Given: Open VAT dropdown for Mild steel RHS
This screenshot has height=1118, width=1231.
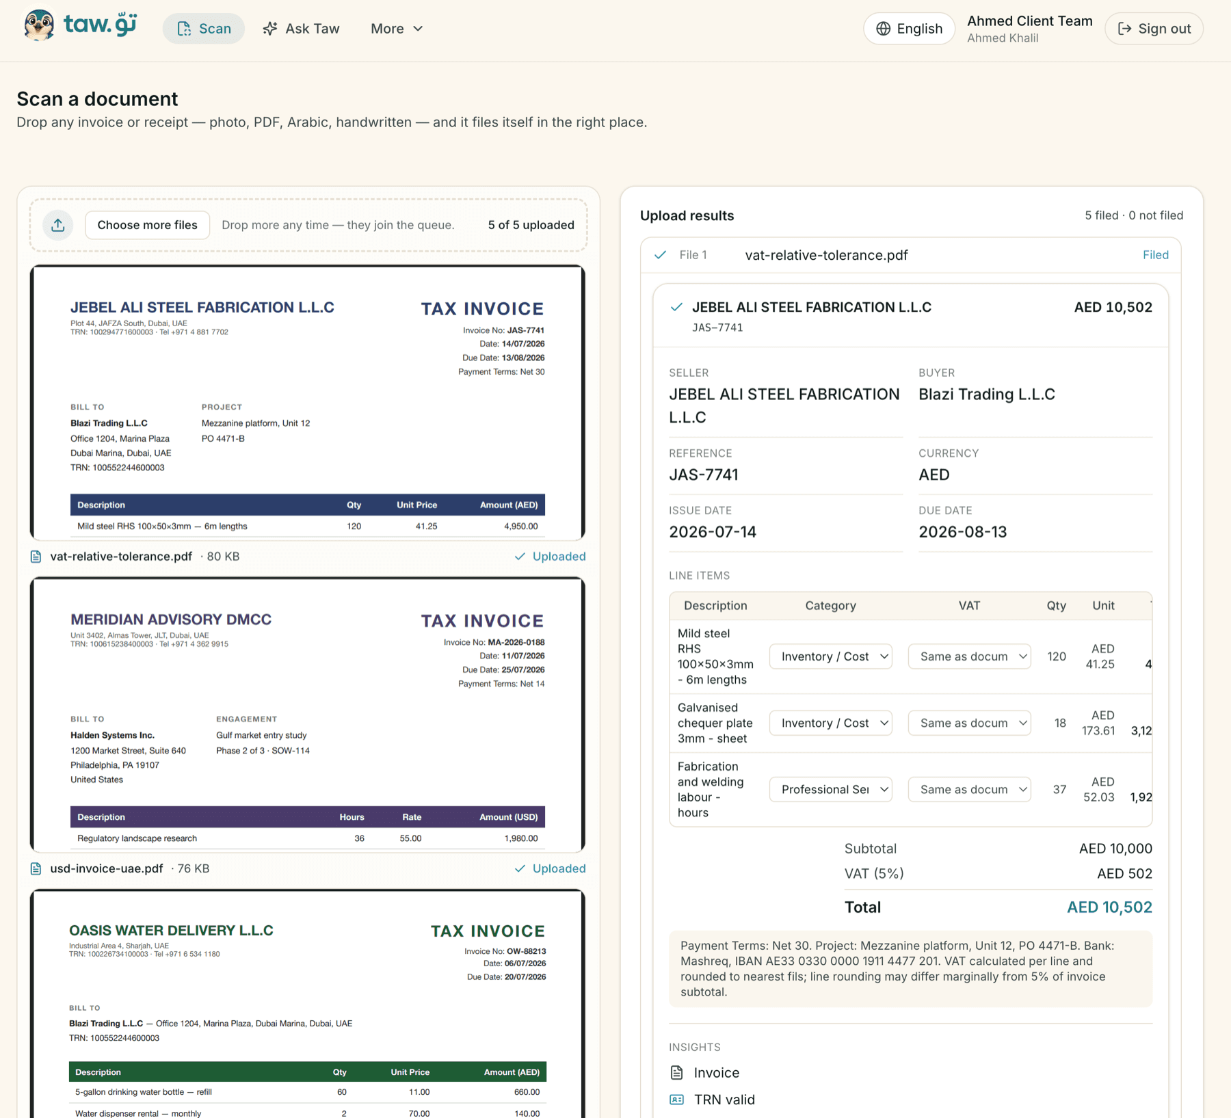Looking at the screenshot, I should tap(969, 656).
